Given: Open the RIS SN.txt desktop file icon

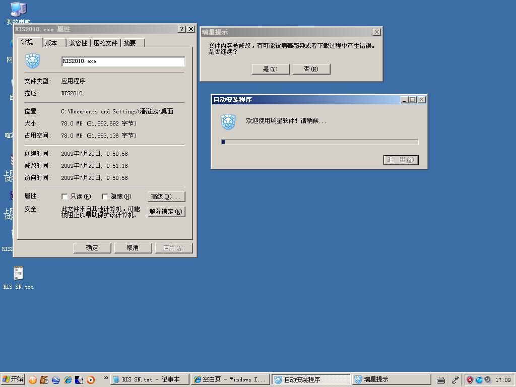Looking at the screenshot, I should [x=18, y=273].
